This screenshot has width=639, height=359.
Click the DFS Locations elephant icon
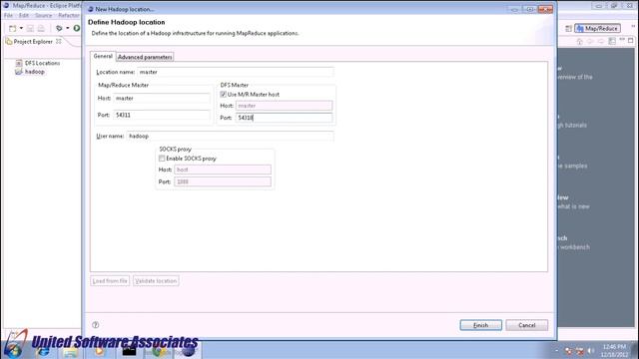pyautogui.click(x=18, y=63)
